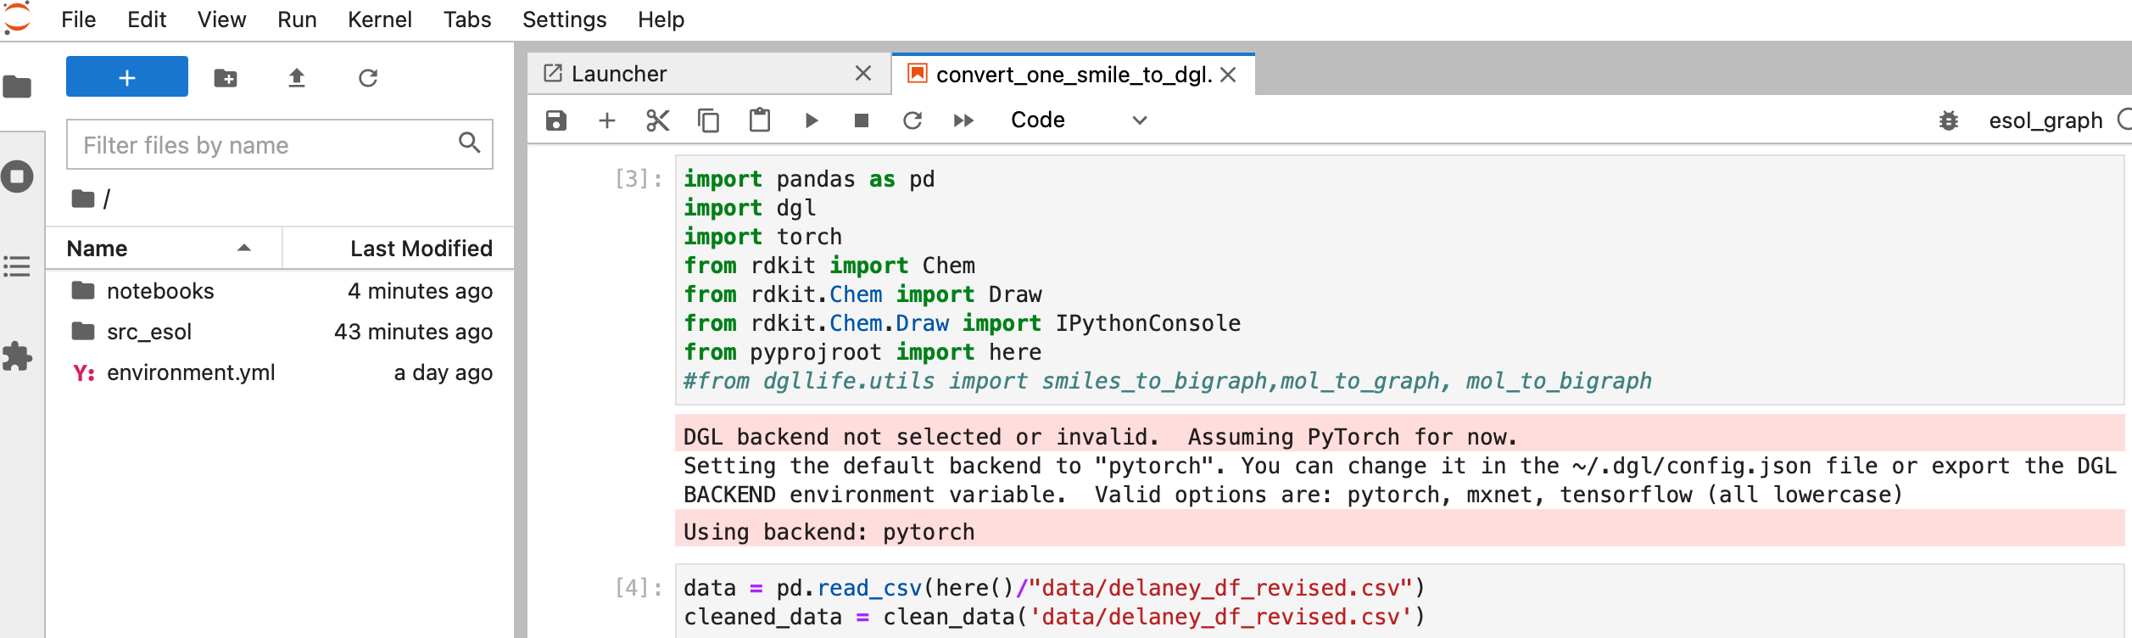The image size is (2132, 638).
Task: Switch kernel by clicking esol_graph
Action: [x=2045, y=120]
